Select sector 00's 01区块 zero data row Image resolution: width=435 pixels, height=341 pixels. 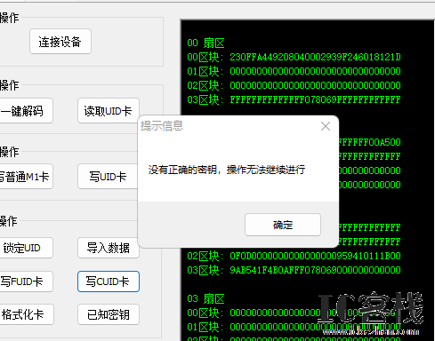point(294,71)
